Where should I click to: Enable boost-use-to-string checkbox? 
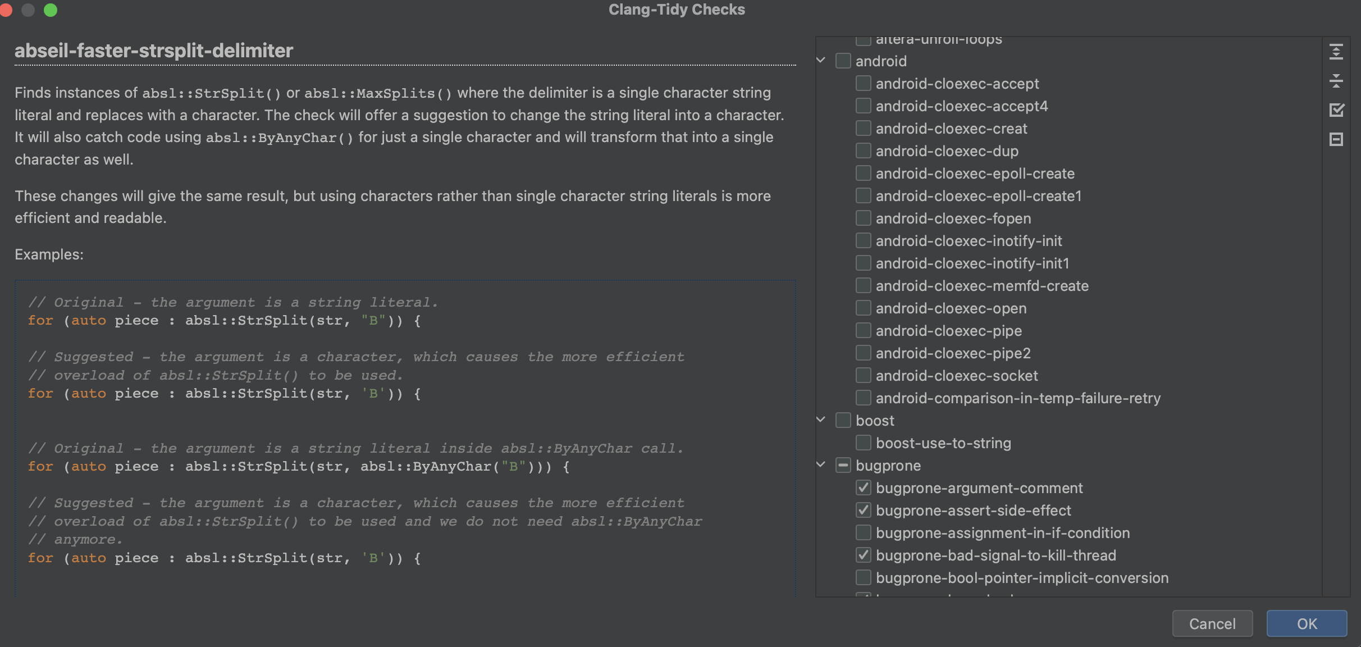point(864,443)
